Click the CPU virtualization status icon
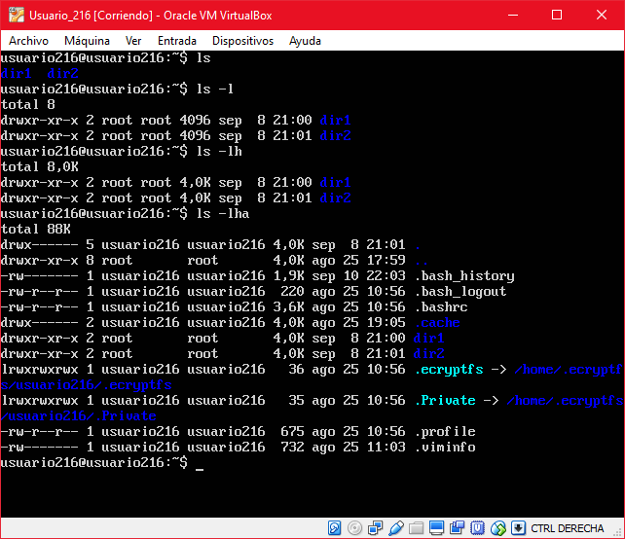Image resolution: width=625 pixels, height=539 pixels. pos(478,528)
